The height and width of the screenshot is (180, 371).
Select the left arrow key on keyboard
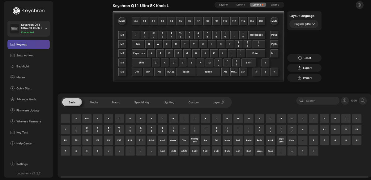coord(256,72)
